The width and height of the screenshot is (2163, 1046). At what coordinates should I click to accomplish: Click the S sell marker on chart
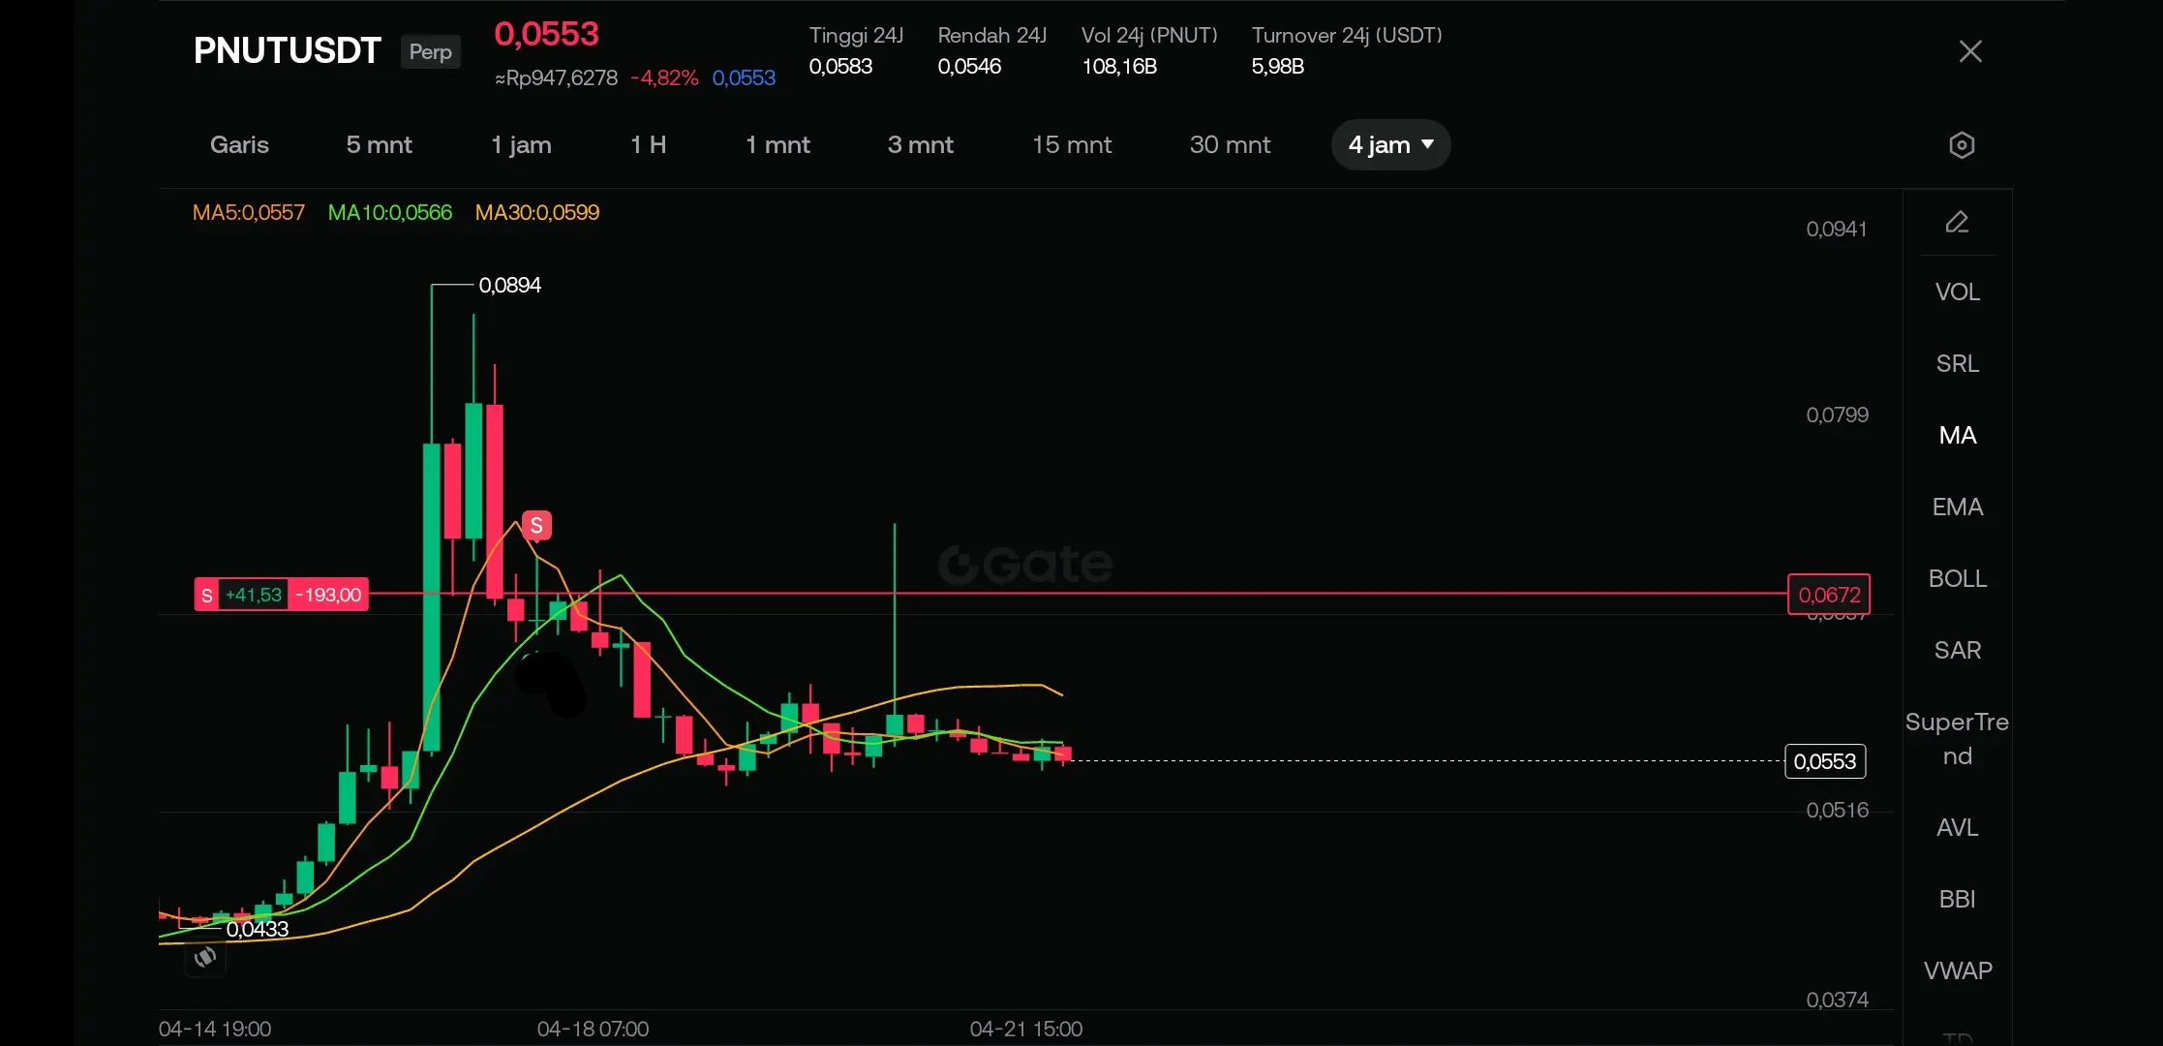(x=536, y=525)
